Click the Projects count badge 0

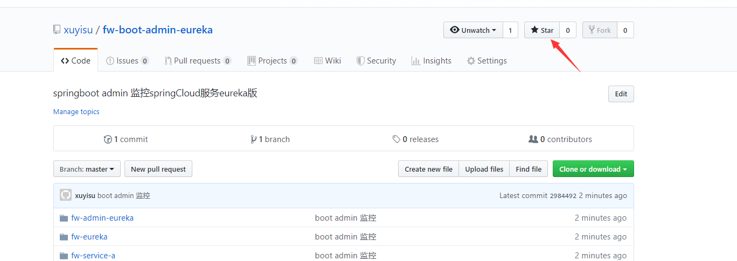(294, 61)
